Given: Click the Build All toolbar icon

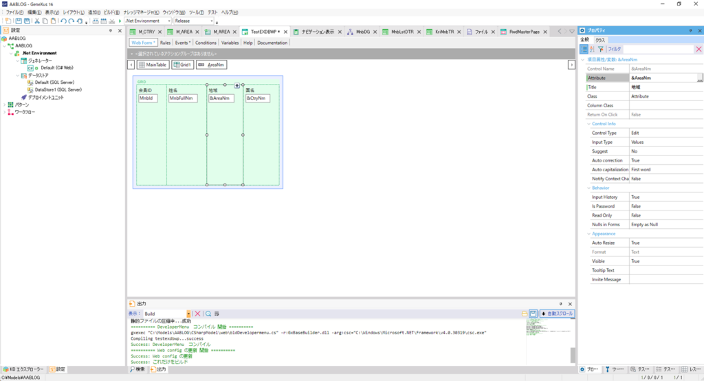Looking at the screenshot, I should click(96, 21).
